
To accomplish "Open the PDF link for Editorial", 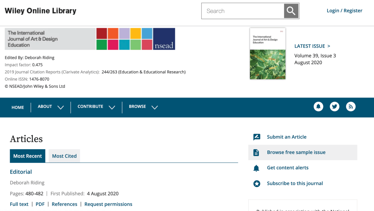I will click(40, 204).
